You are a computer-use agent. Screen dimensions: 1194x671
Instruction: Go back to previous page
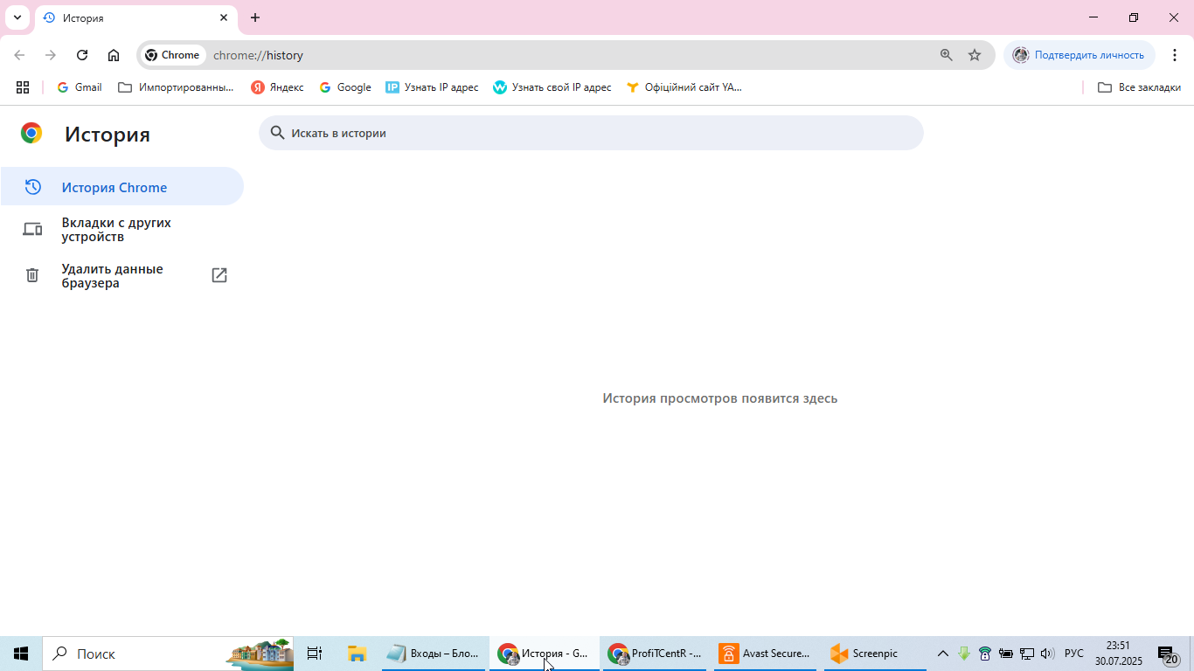[x=19, y=55]
